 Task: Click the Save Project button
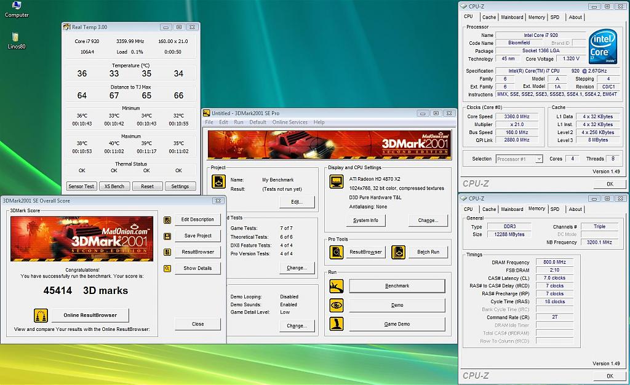pyautogui.click(x=197, y=236)
